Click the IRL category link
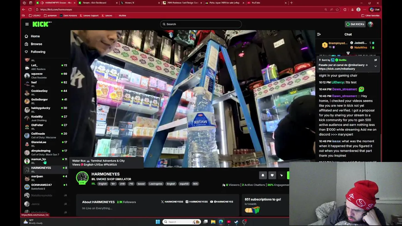402x226 pixels. pyautogui.click(x=93, y=184)
